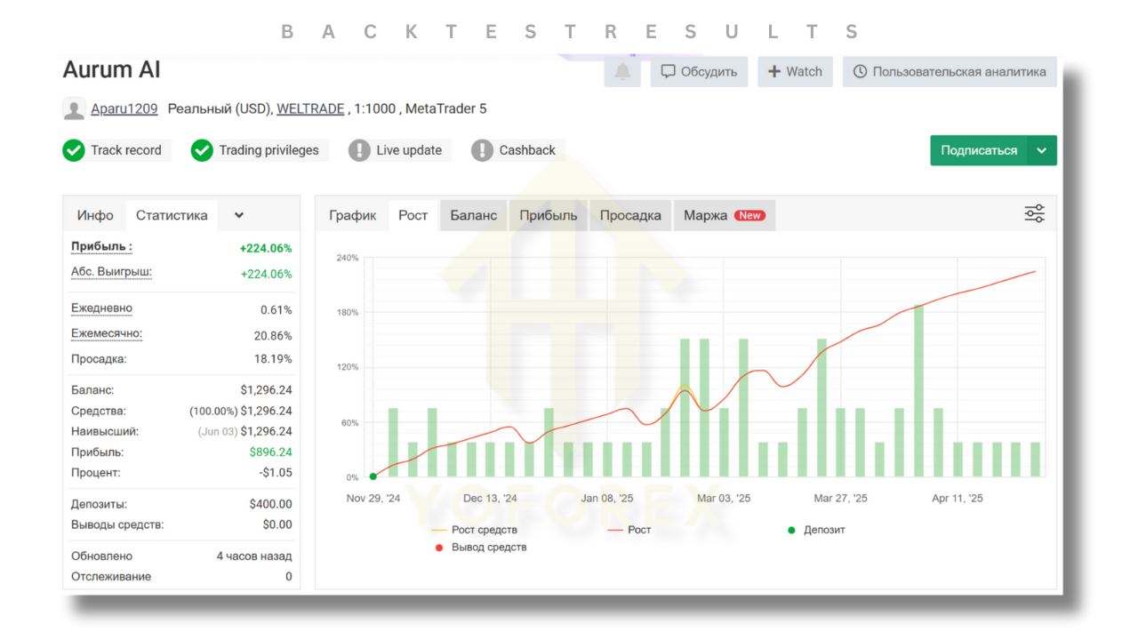The width and height of the screenshot is (1138, 640).
Task: Expand the chevron next to Статистика
Action: [238, 215]
